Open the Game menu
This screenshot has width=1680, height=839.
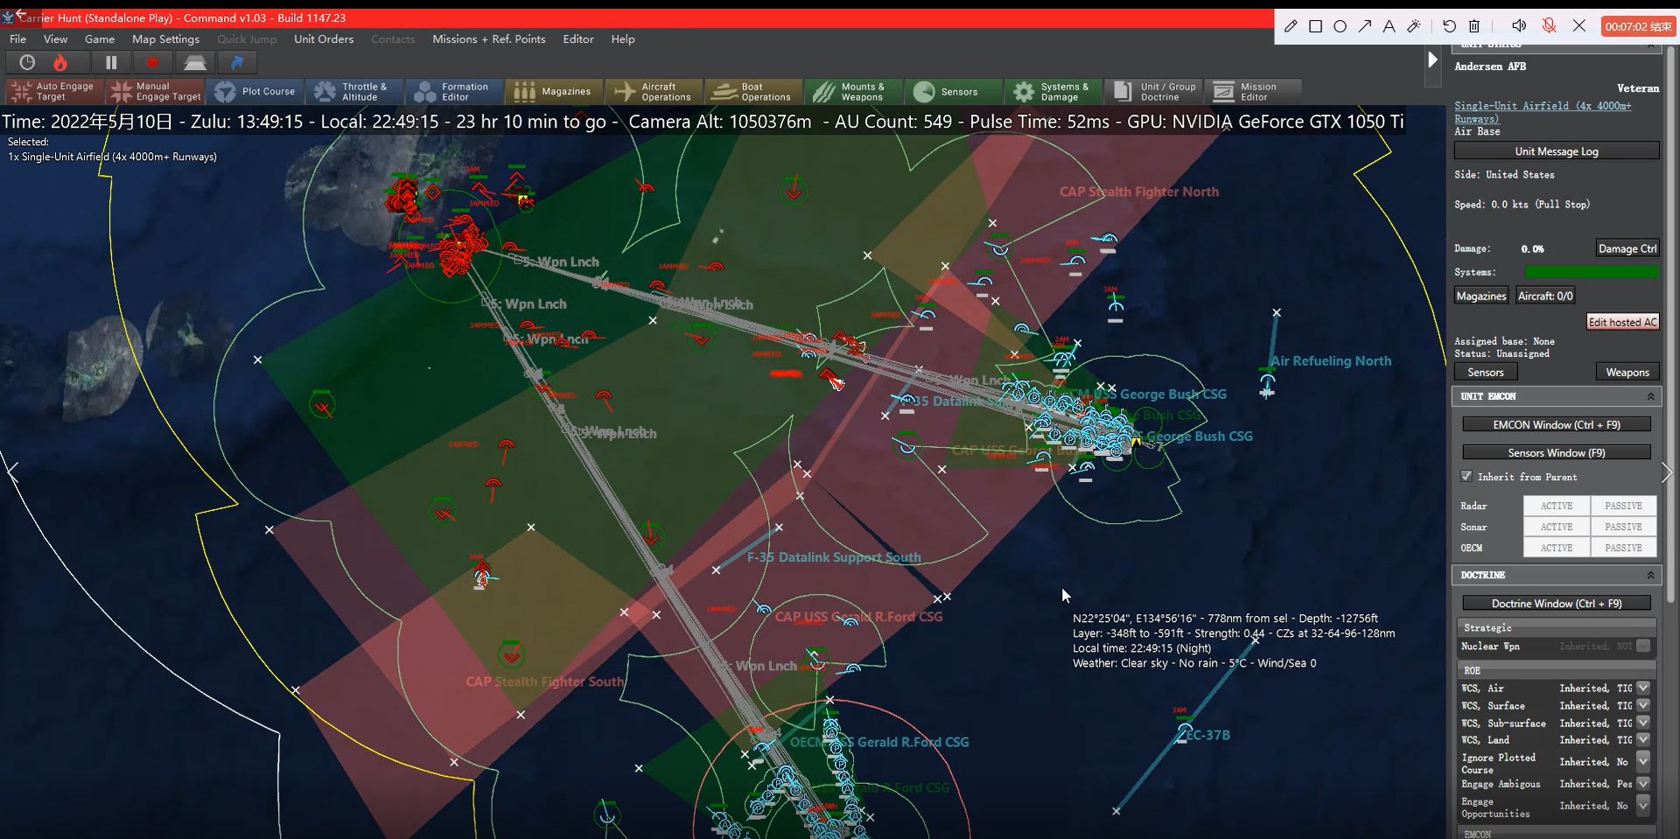(x=100, y=39)
